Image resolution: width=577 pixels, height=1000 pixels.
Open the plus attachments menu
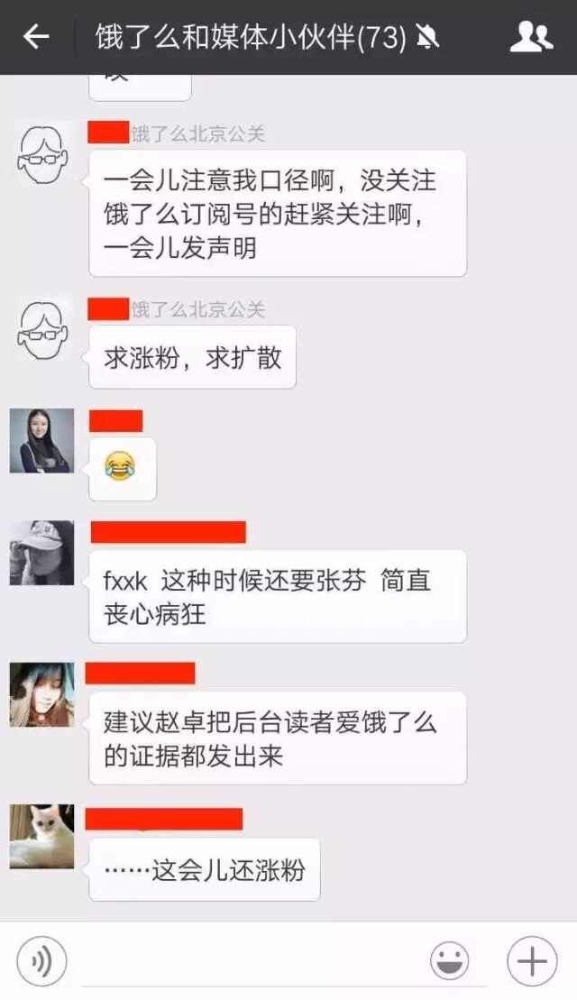532,961
